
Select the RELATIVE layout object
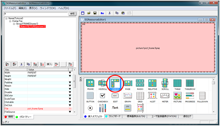[x=152, y=85]
